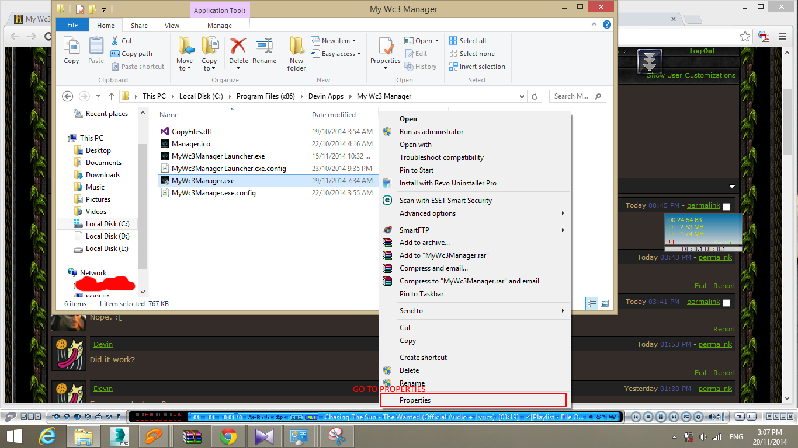Click the ribbon Properties checkmark icon

(x=386, y=47)
